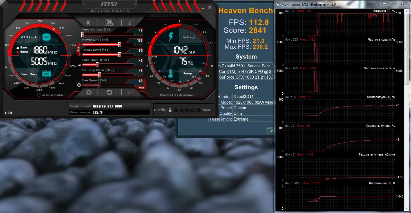Click the 1860 MHz GPU clock readout

click(x=45, y=51)
